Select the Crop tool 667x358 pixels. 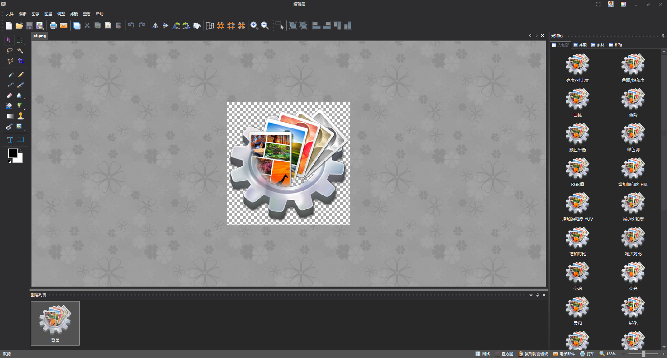(20, 61)
